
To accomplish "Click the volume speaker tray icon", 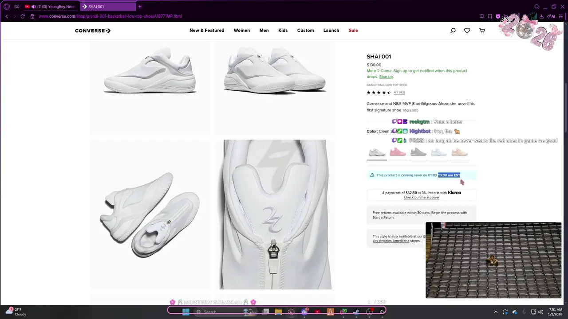I will (x=540, y=312).
